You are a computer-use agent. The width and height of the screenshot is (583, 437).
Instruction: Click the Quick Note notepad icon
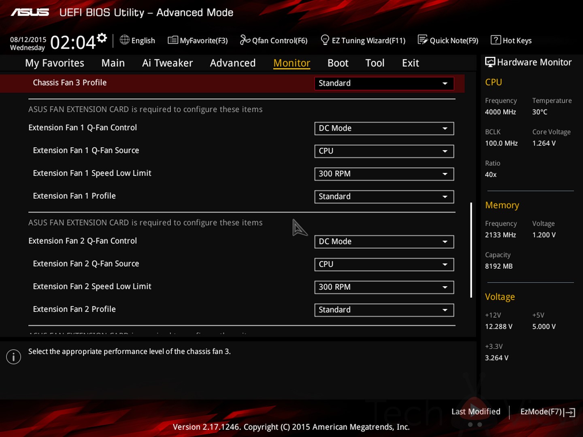[x=423, y=40]
